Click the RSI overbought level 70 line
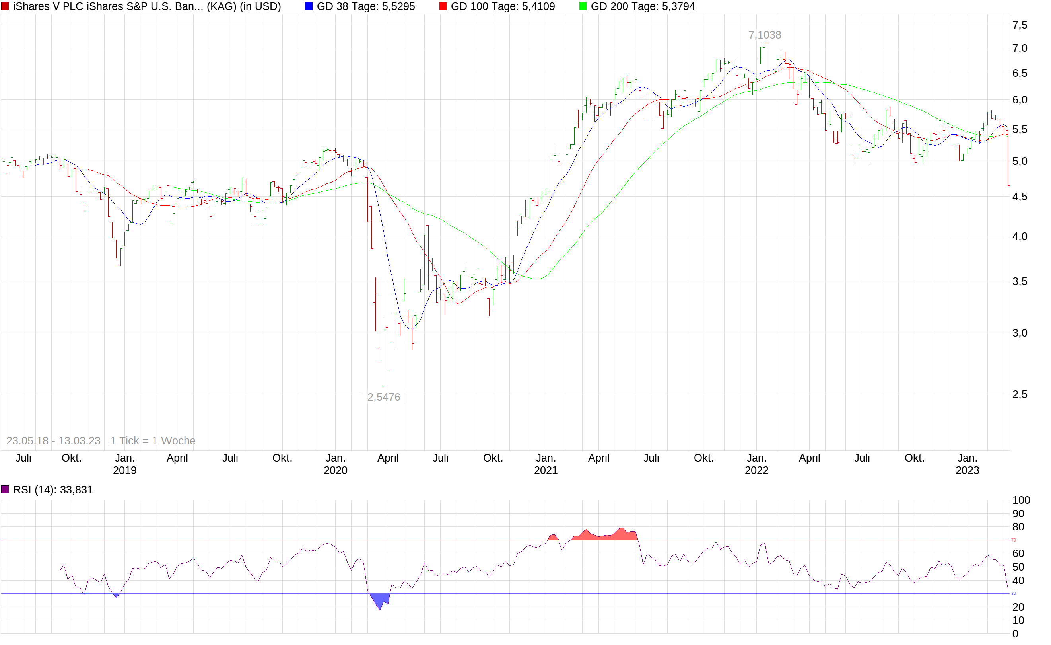Image resolution: width=1051 pixels, height=645 pixels. pyautogui.click(x=512, y=540)
